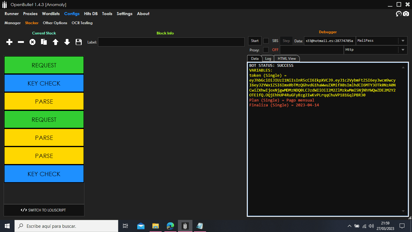Screen dimensions: 412x232
Task: Open the Hits DB menu
Action: click(x=91, y=14)
